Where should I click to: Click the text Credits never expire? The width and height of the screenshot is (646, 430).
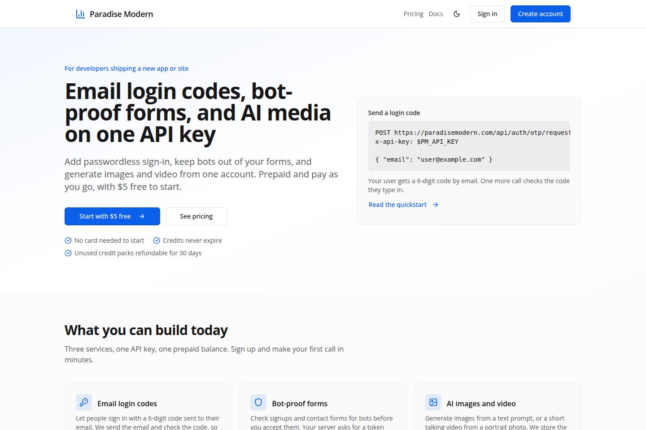click(192, 241)
